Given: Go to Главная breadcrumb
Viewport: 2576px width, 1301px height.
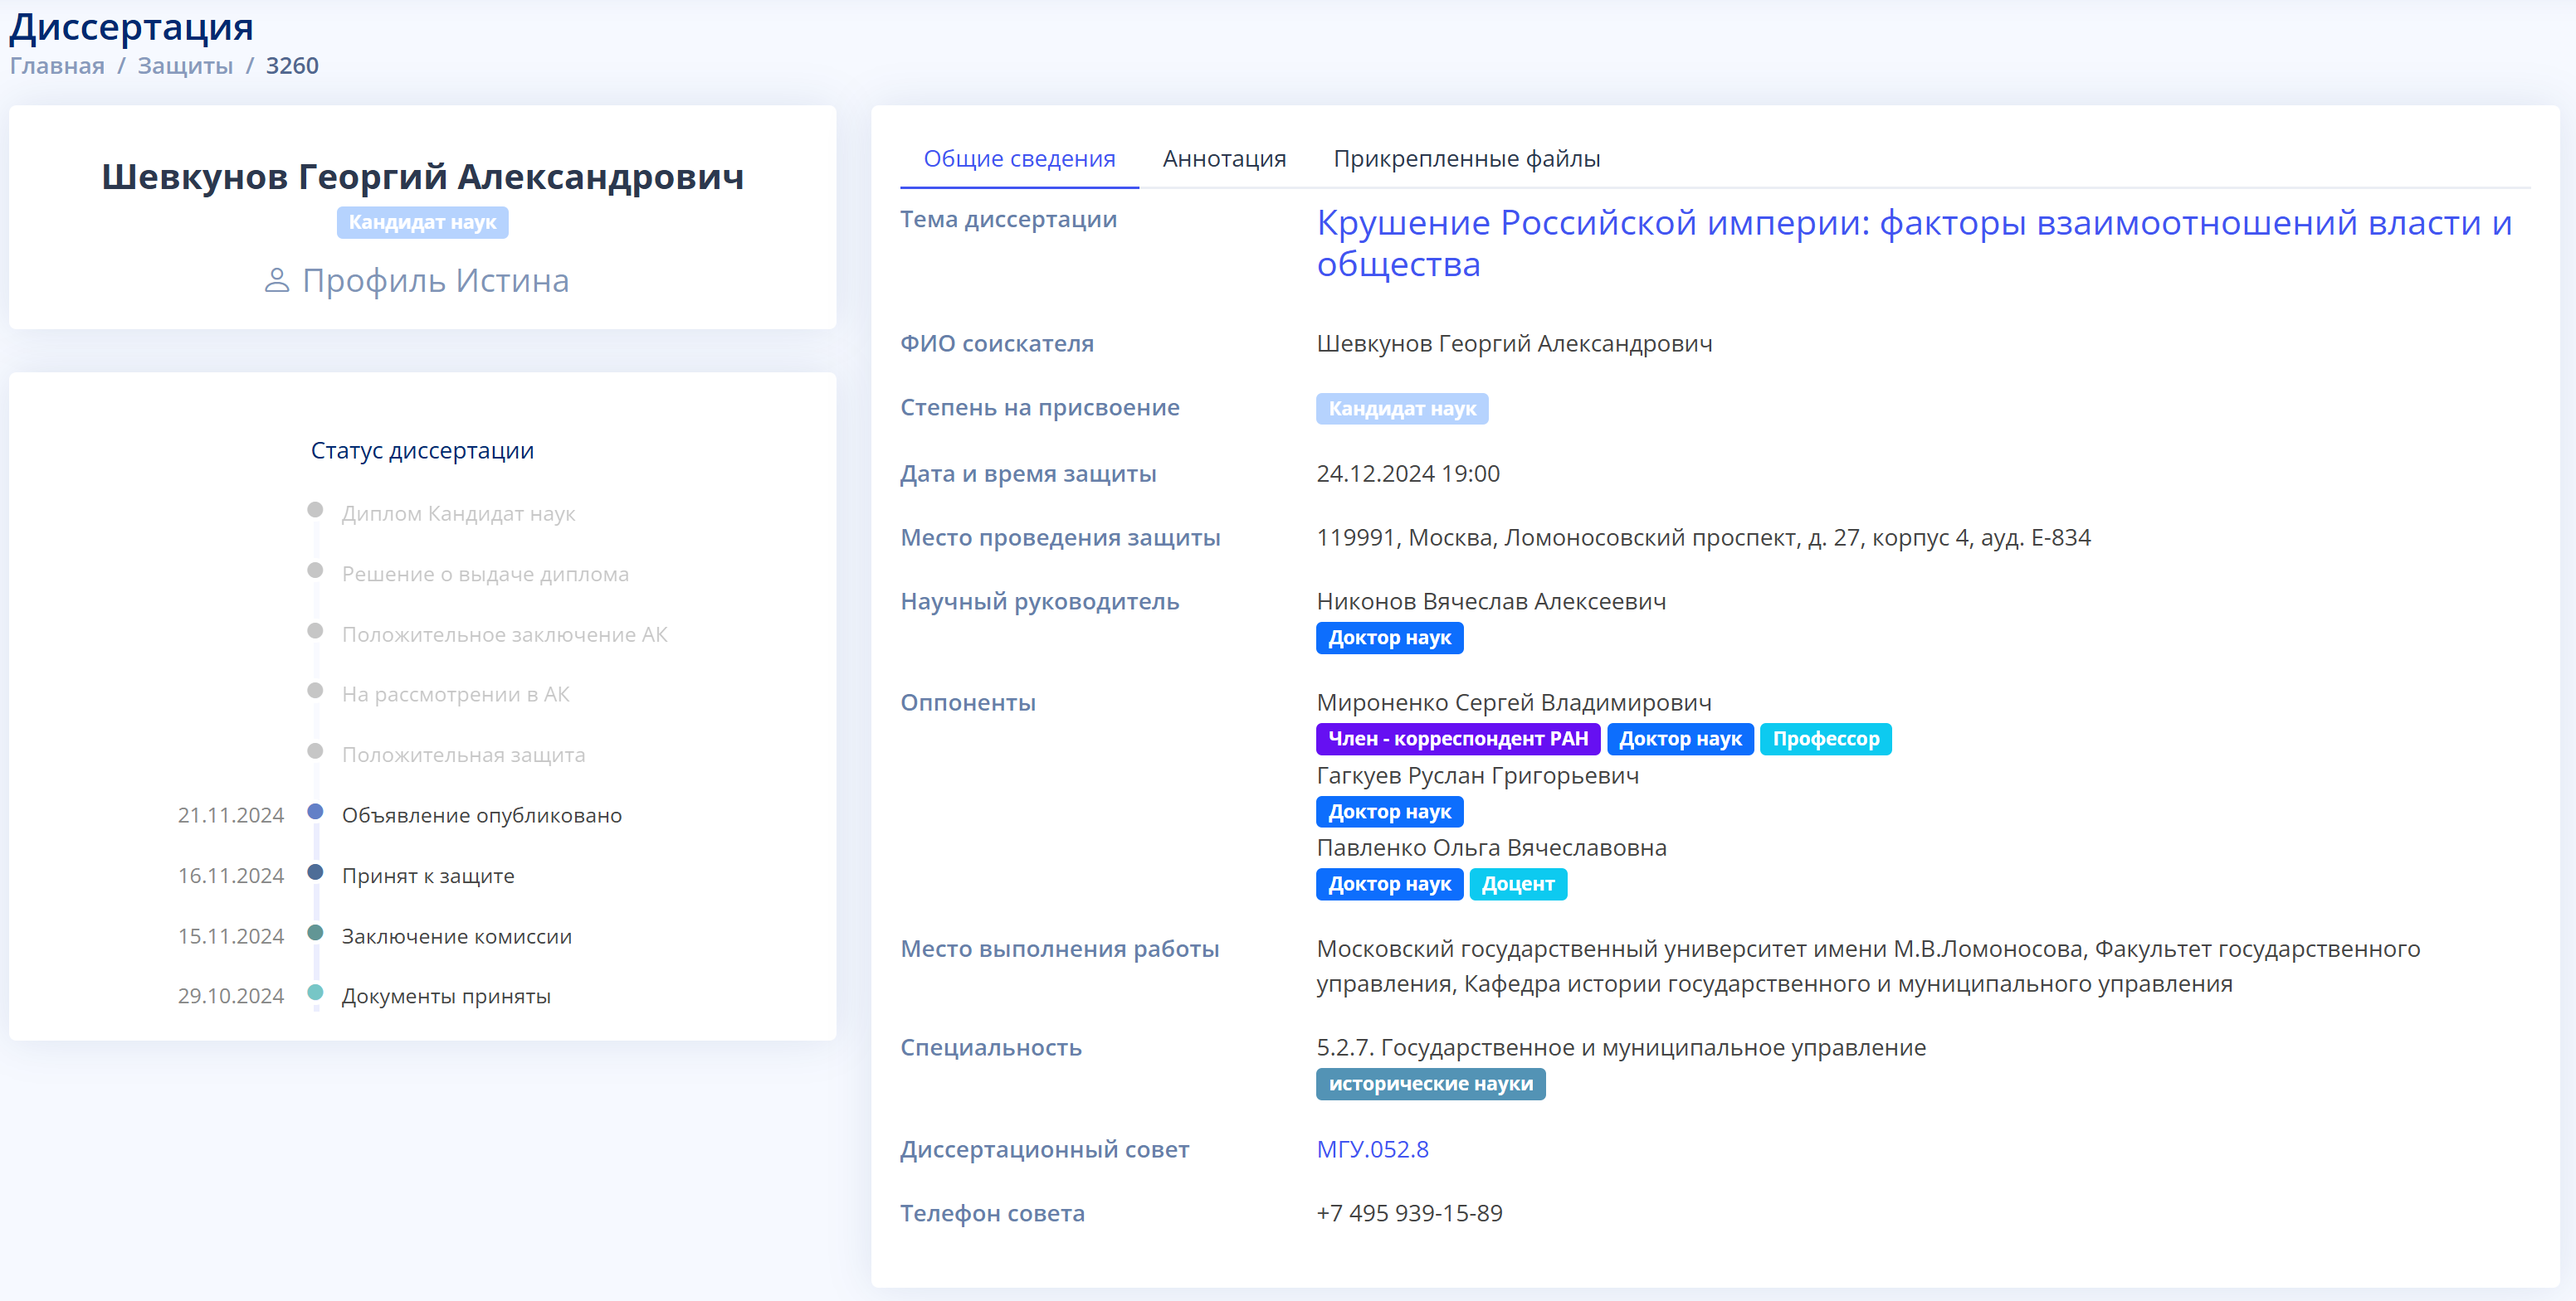Looking at the screenshot, I should 57,66.
